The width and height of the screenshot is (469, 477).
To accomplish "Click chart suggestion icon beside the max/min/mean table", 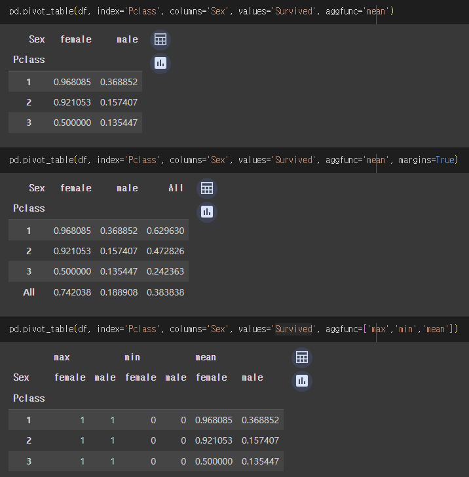I will click(x=302, y=381).
